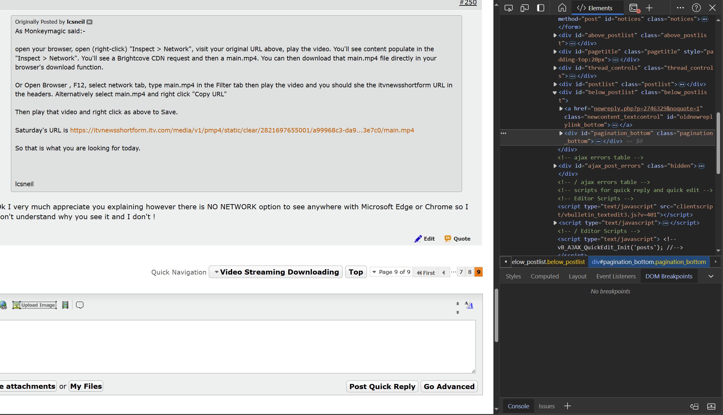Viewport: 723px width, 415px height.
Task: Open My Files button
Action: (x=86, y=386)
